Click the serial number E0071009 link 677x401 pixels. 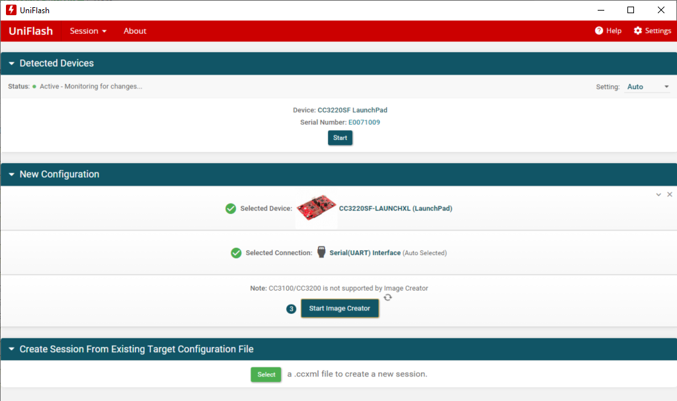[364, 122]
